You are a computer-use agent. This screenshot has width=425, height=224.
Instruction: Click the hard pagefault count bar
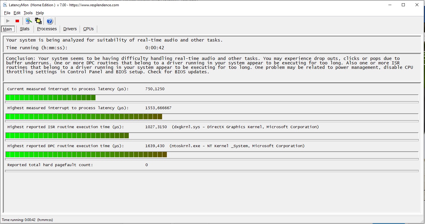pos(212,171)
